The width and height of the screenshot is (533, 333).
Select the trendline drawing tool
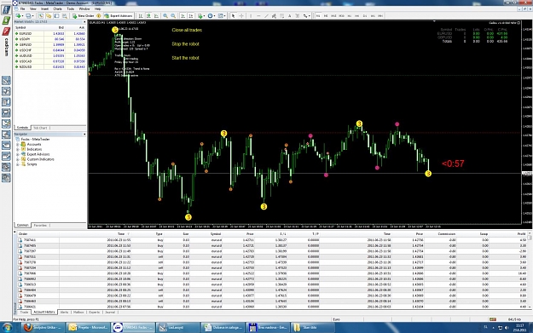point(266,15)
